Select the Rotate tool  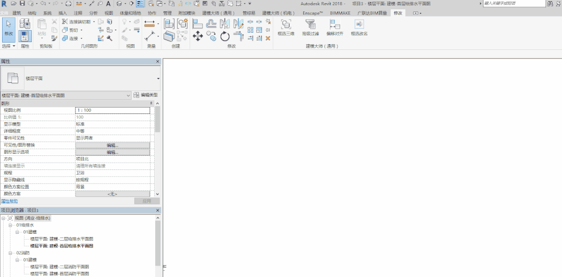[x=224, y=36]
